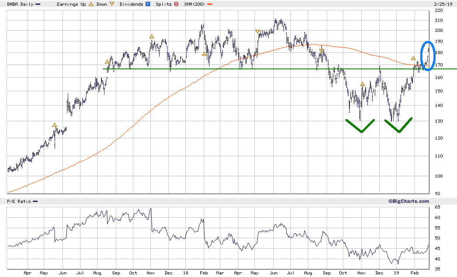Click the P/E Ratio legend line swatch
The width and height of the screenshot is (457, 277).
pos(35,202)
